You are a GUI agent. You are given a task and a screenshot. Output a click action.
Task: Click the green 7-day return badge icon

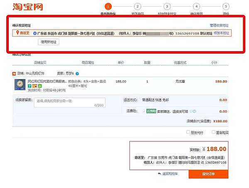pos(29,86)
